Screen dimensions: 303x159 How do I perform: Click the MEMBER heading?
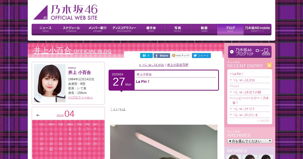tap(237, 151)
